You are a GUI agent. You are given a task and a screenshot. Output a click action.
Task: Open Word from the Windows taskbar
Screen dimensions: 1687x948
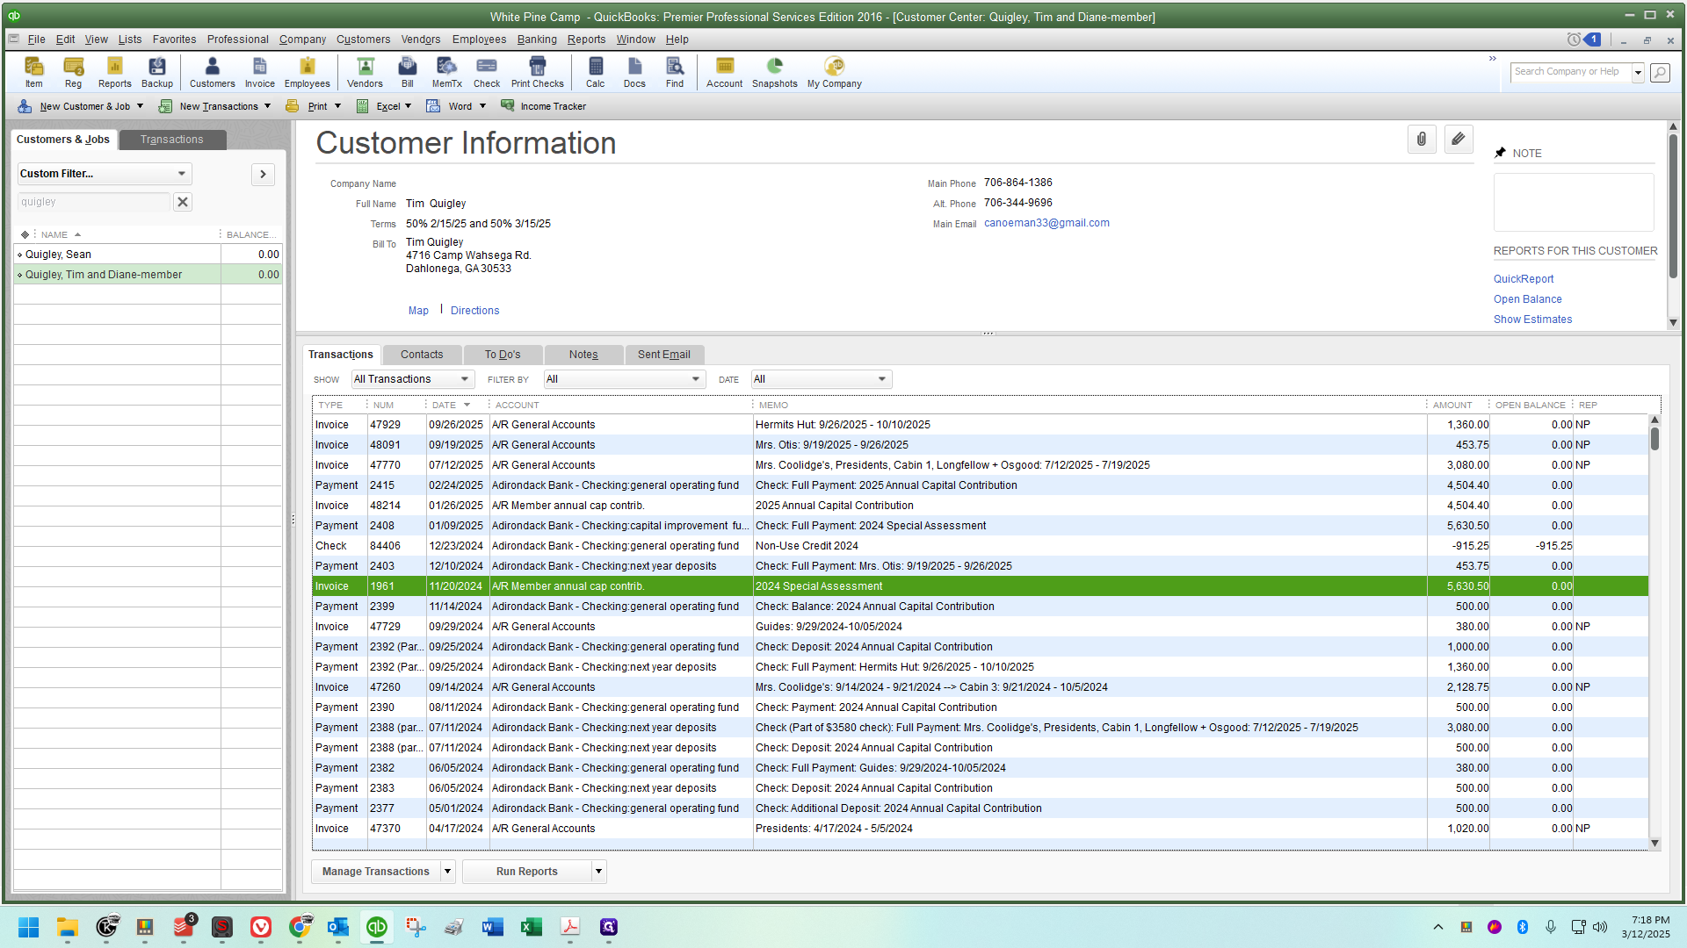(x=492, y=927)
